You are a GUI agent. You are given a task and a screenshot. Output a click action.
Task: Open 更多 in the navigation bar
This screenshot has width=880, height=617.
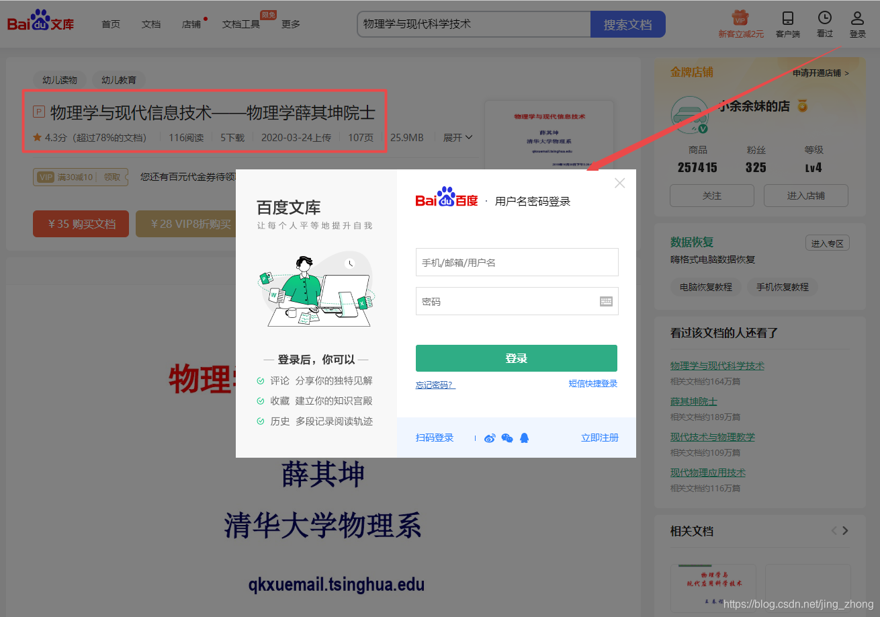coord(291,24)
